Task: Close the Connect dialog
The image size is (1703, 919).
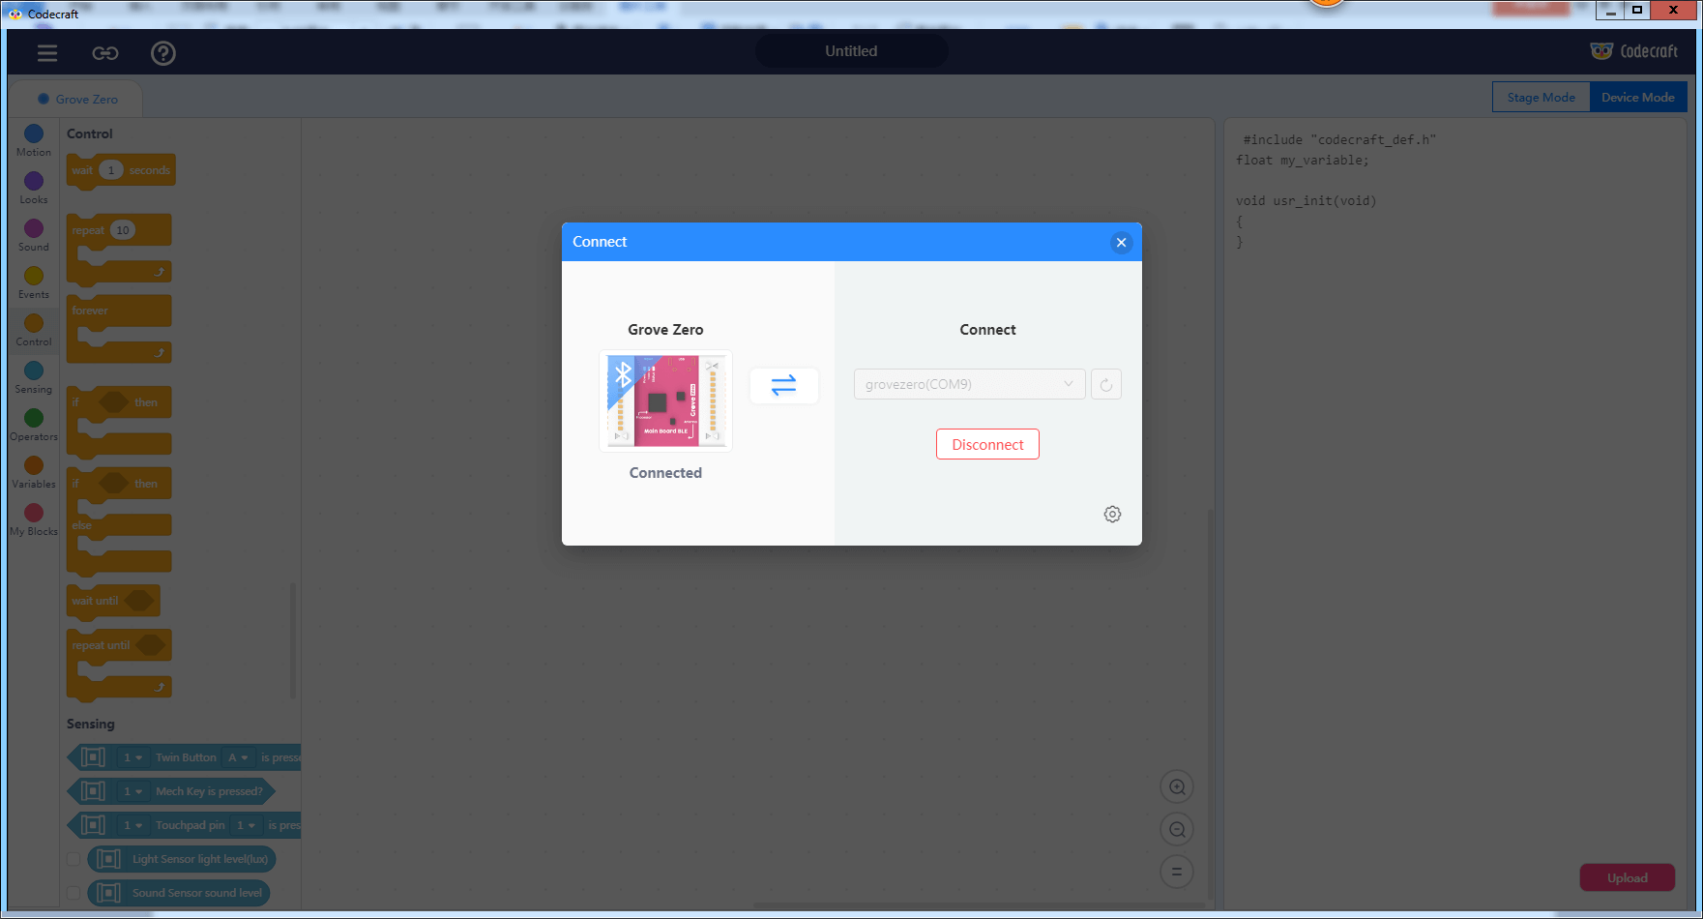Action: [x=1121, y=242]
